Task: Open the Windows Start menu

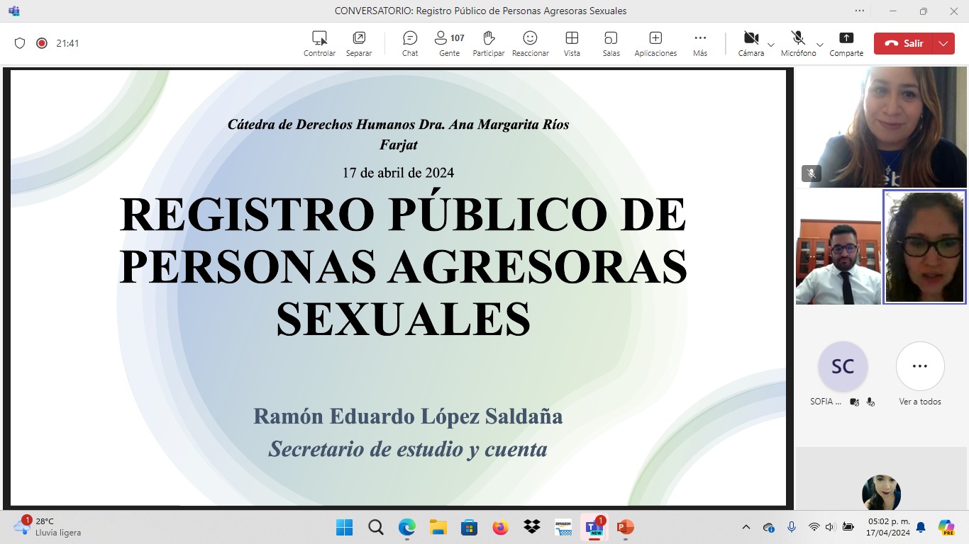Action: click(344, 527)
